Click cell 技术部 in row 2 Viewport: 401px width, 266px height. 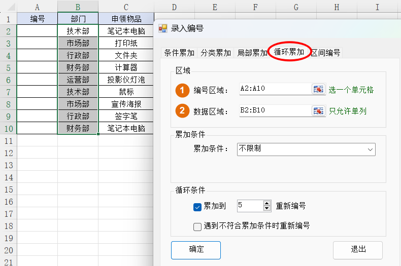[x=78, y=31]
